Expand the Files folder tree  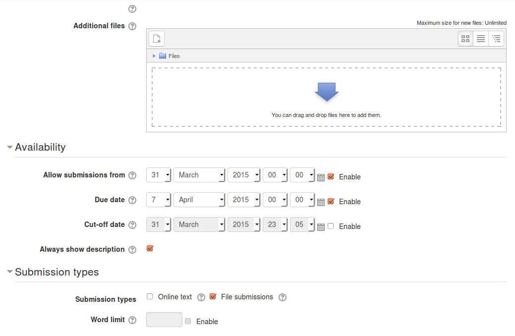[154, 56]
